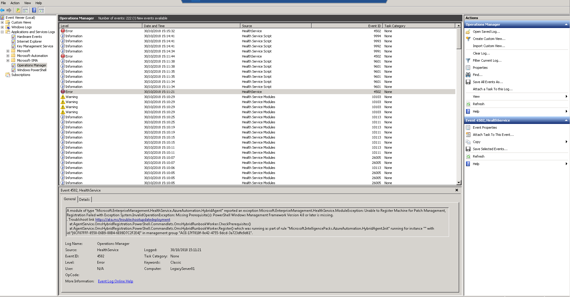
Task: Click the Forward arrow toolbar icon
Action: point(9,10)
